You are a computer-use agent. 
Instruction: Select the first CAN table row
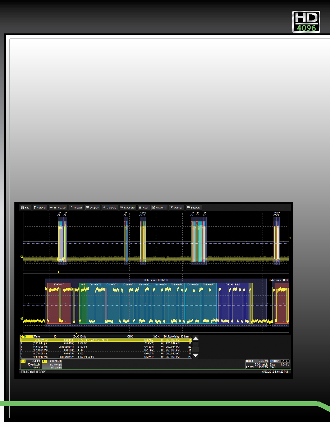[106, 340]
